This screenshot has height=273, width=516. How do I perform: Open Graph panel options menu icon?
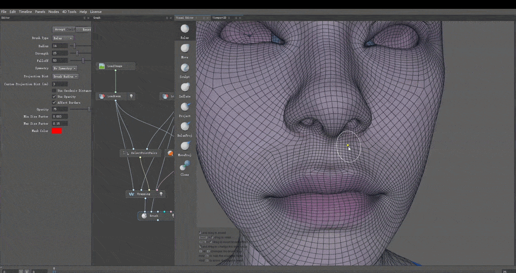tap(167, 18)
